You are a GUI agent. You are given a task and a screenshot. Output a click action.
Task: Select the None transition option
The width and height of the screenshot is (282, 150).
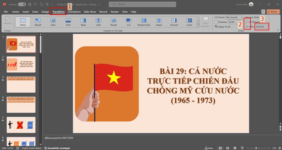click(23, 22)
